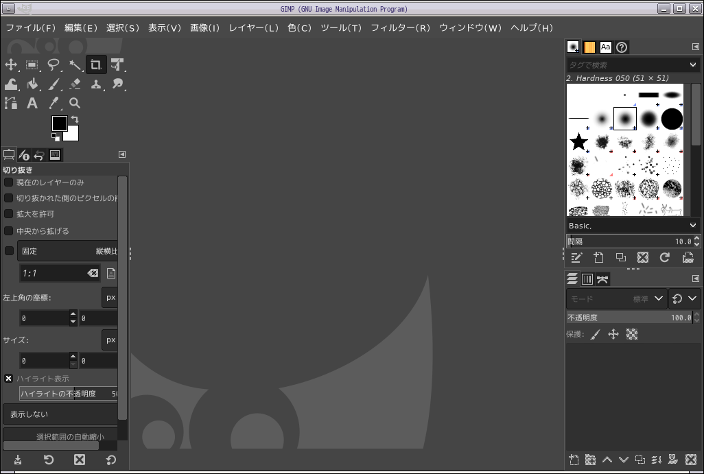This screenshot has height=474, width=704.
Task: Click the new layer group icon
Action: [x=590, y=460]
